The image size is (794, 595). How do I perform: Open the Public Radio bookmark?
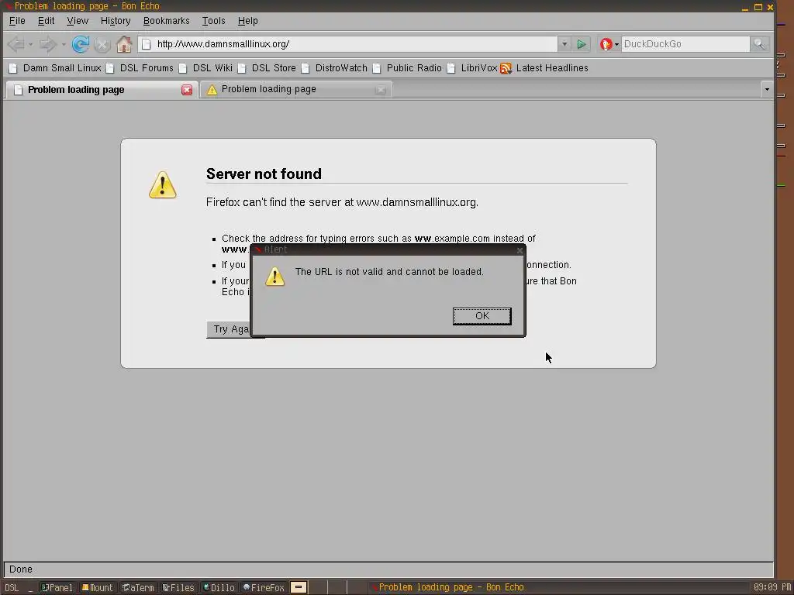pos(407,68)
